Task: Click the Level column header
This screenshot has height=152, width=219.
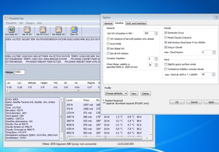Action: coord(74,100)
